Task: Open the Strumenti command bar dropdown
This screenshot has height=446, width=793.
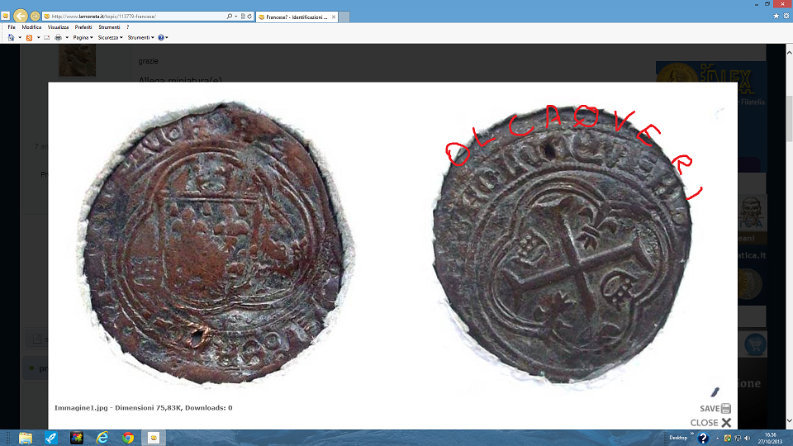Action: (x=140, y=37)
